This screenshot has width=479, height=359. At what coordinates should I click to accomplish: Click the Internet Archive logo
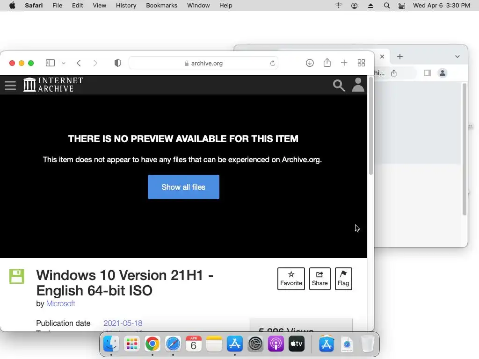[53, 85]
